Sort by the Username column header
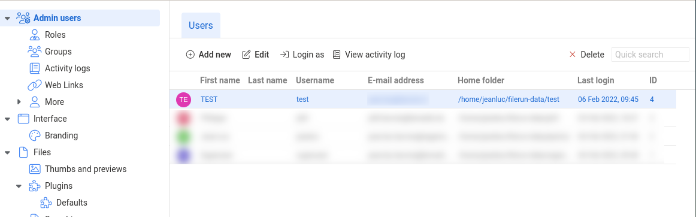 point(314,80)
